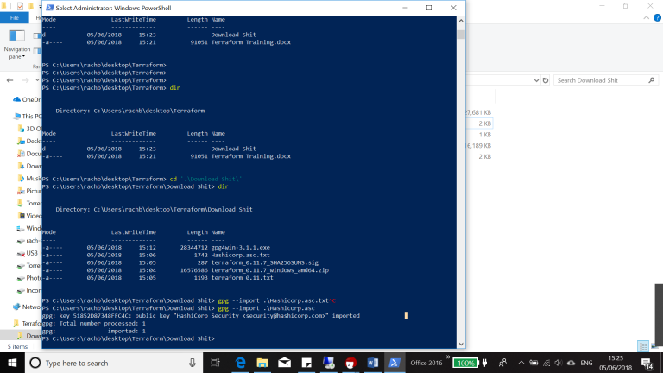
Task: Open Microsoft Word from the taskbar
Action: (x=373, y=363)
